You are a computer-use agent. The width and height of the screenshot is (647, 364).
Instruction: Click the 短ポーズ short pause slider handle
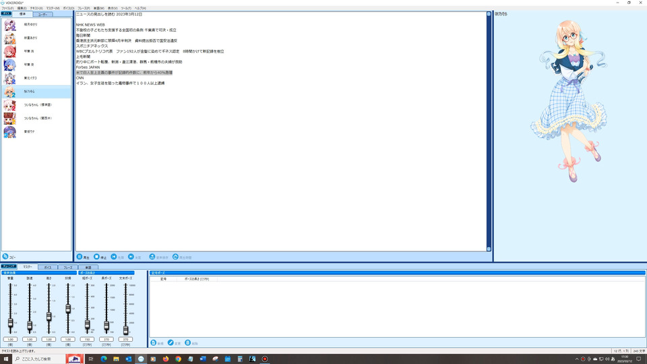pyautogui.click(x=87, y=324)
